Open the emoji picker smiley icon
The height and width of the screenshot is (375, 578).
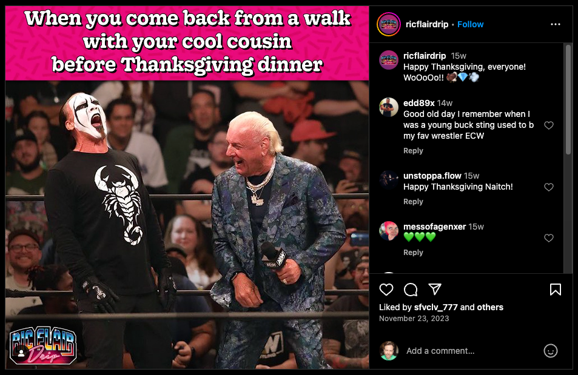[550, 351]
